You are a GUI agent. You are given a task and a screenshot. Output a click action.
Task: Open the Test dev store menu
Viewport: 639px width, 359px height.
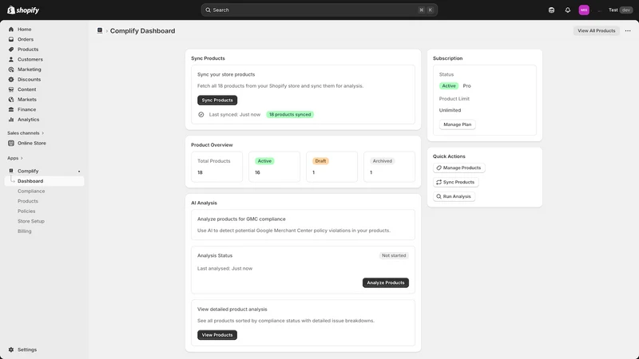(x=621, y=10)
